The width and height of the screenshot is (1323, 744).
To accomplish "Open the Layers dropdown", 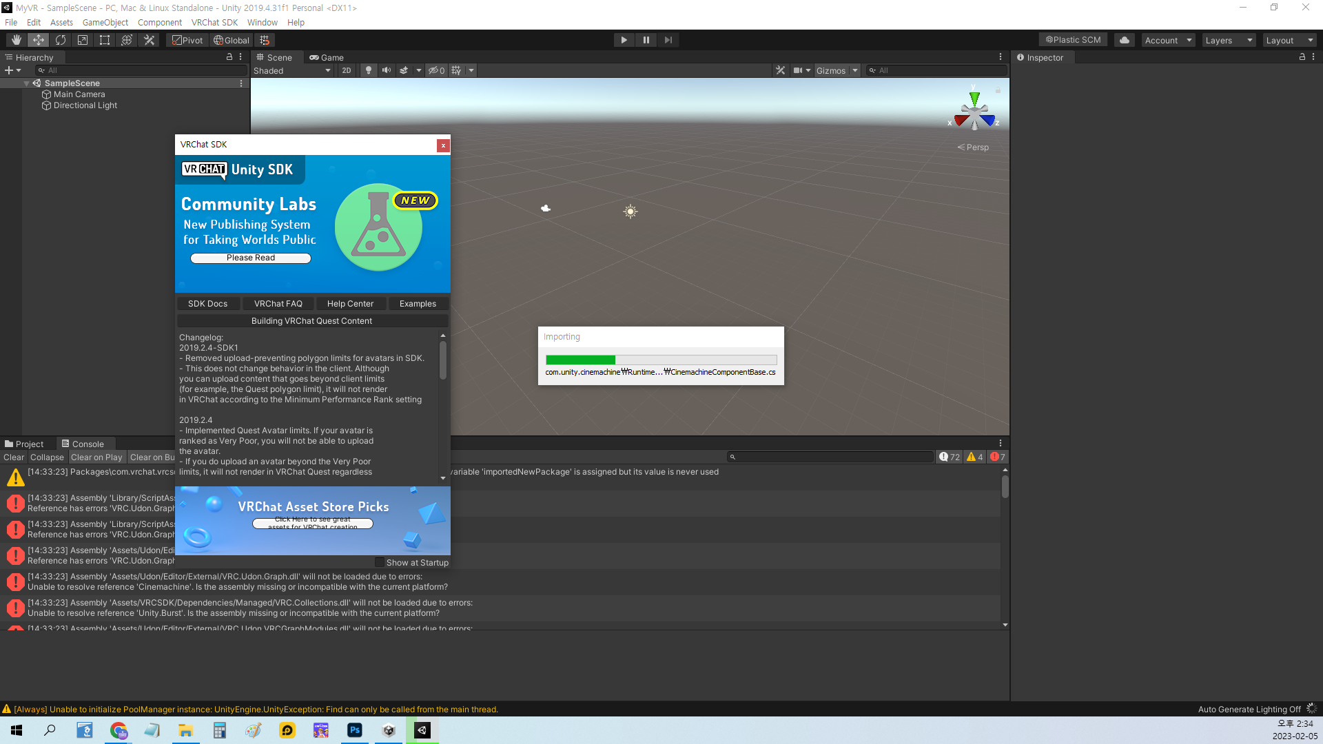I will point(1229,40).
